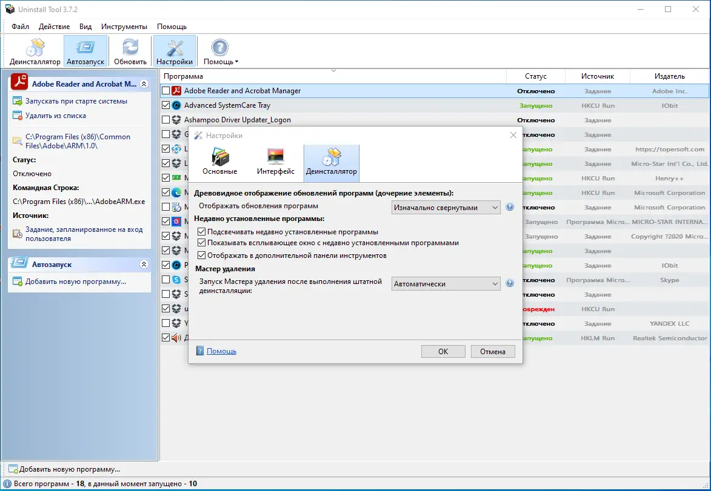Screen dimensions: 711x491
Task: Open the Изначально свернутыми dropdown
Action: (x=446, y=208)
